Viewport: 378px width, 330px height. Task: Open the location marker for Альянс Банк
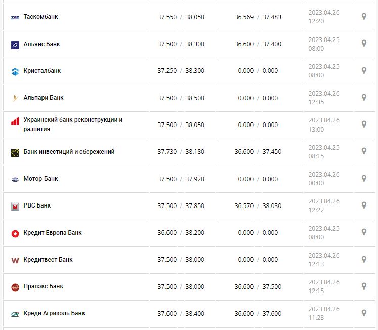coord(364,44)
